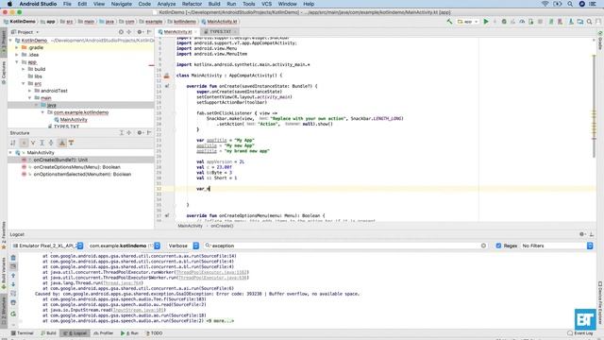Select MainActivity file in project tree

click(x=74, y=120)
